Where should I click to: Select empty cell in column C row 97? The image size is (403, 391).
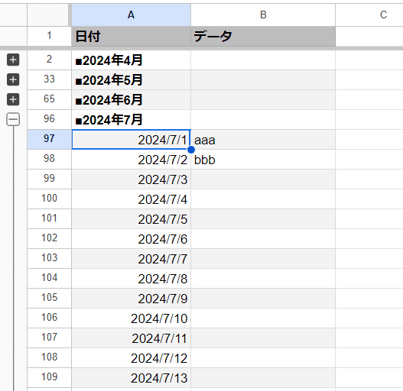(369, 140)
